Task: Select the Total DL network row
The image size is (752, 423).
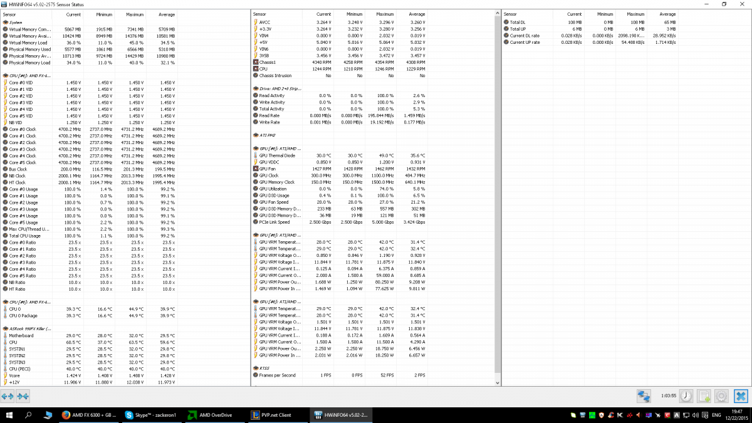Action: tap(590, 23)
